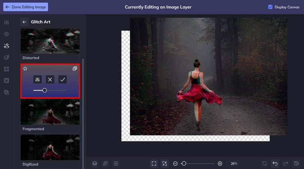The width and height of the screenshot is (304, 169).
Task: Click the Digitized effect label
Action: pos(30,164)
